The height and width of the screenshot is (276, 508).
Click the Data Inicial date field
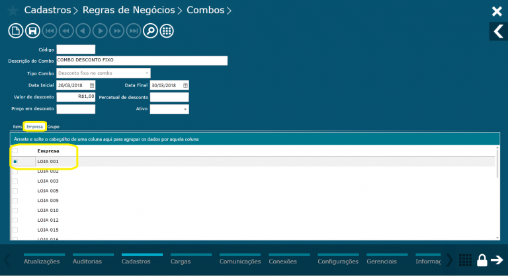(x=76, y=85)
